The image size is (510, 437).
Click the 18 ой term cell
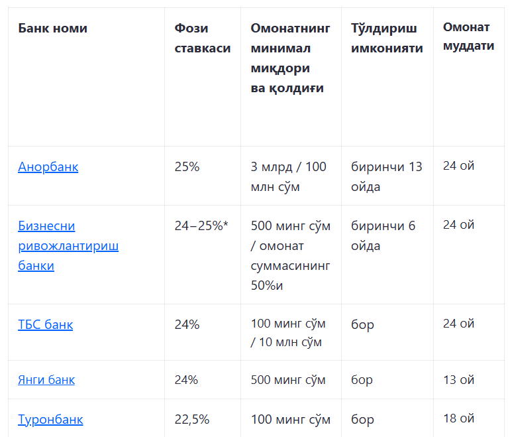pos(458,418)
